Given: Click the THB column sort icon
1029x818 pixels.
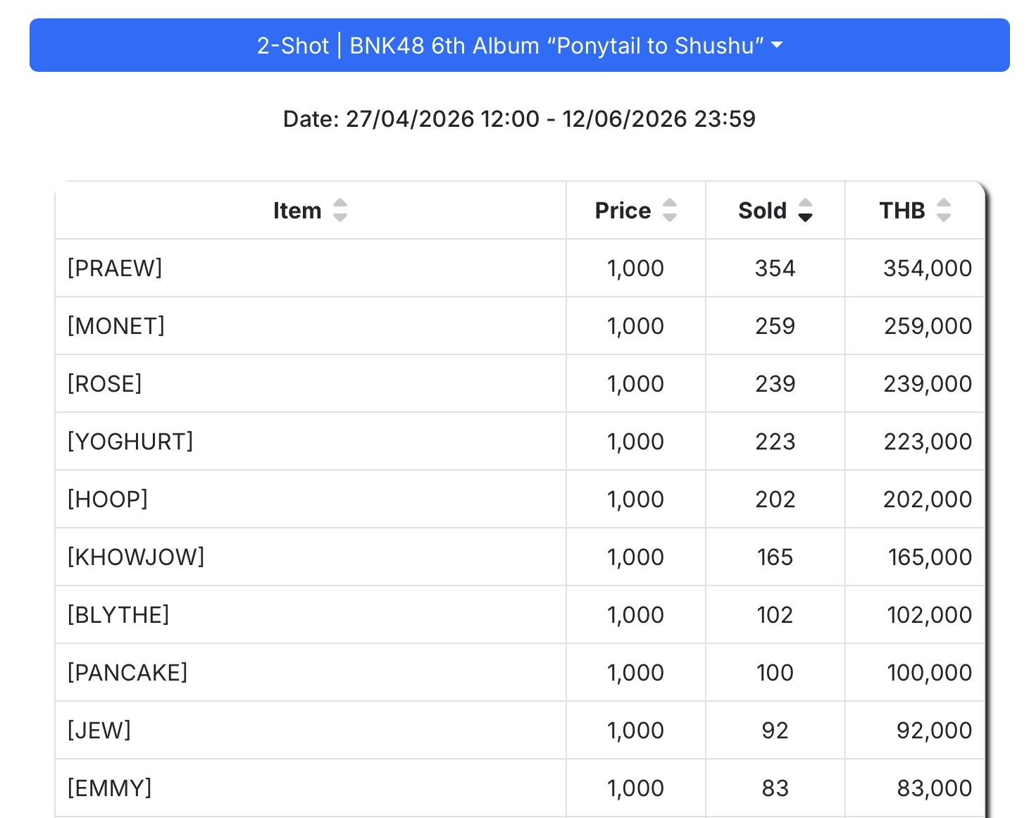Looking at the screenshot, I should pos(944,210).
